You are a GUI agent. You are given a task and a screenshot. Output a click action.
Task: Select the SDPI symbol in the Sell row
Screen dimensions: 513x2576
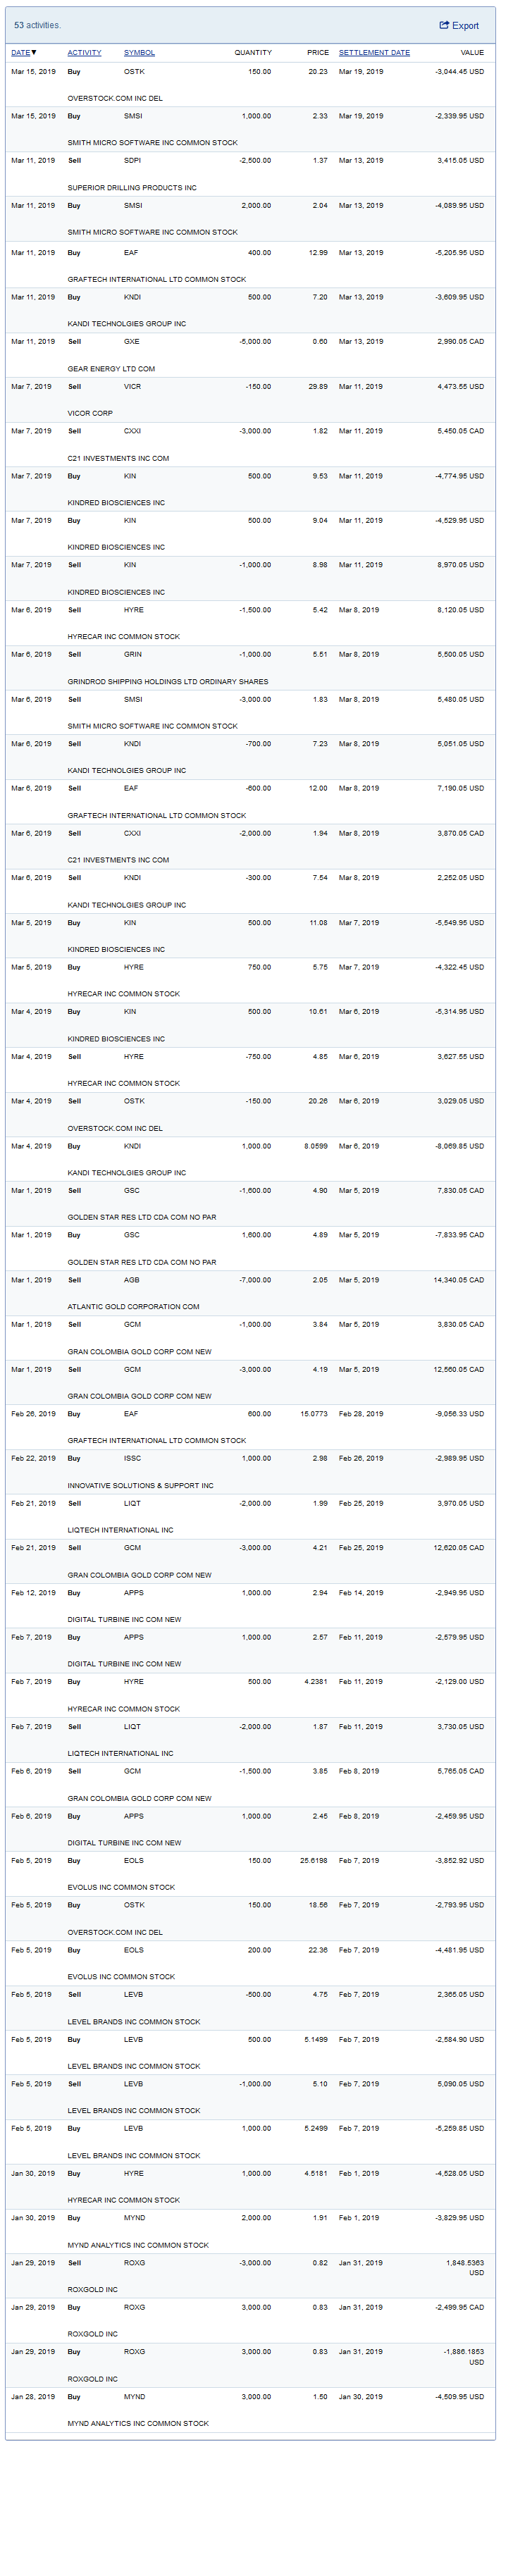[x=132, y=160]
